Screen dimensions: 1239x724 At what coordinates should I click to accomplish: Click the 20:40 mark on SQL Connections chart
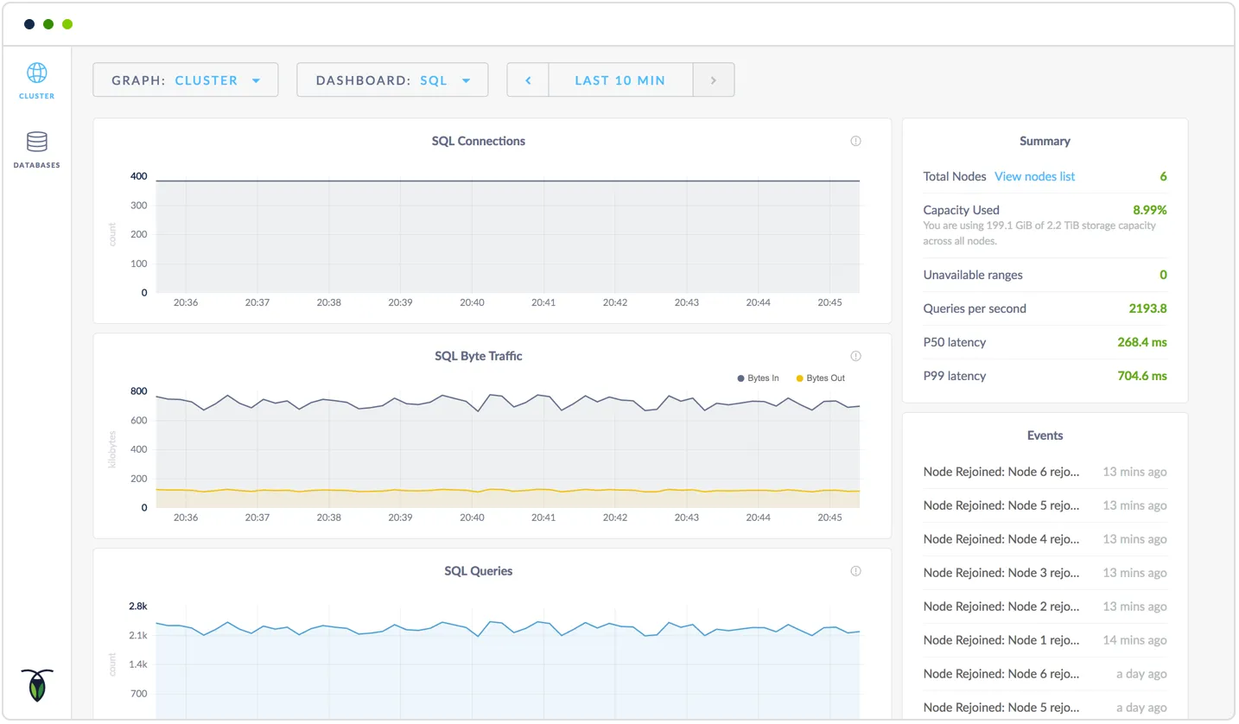pos(472,302)
